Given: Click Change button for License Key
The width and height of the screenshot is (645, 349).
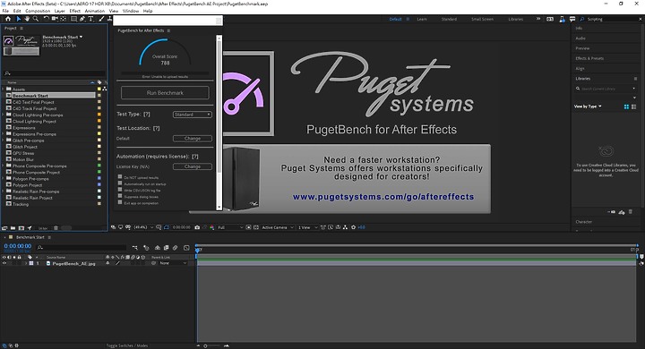Looking at the screenshot, I should click(193, 166).
